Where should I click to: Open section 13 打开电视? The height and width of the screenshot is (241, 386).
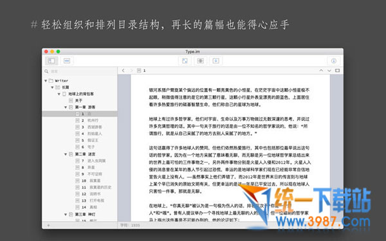pyautogui.click(x=93, y=201)
